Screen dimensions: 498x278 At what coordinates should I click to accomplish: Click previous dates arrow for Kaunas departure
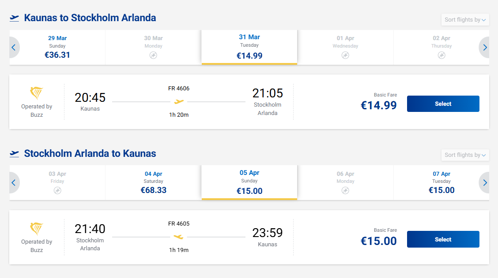click(x=14, y=48)
